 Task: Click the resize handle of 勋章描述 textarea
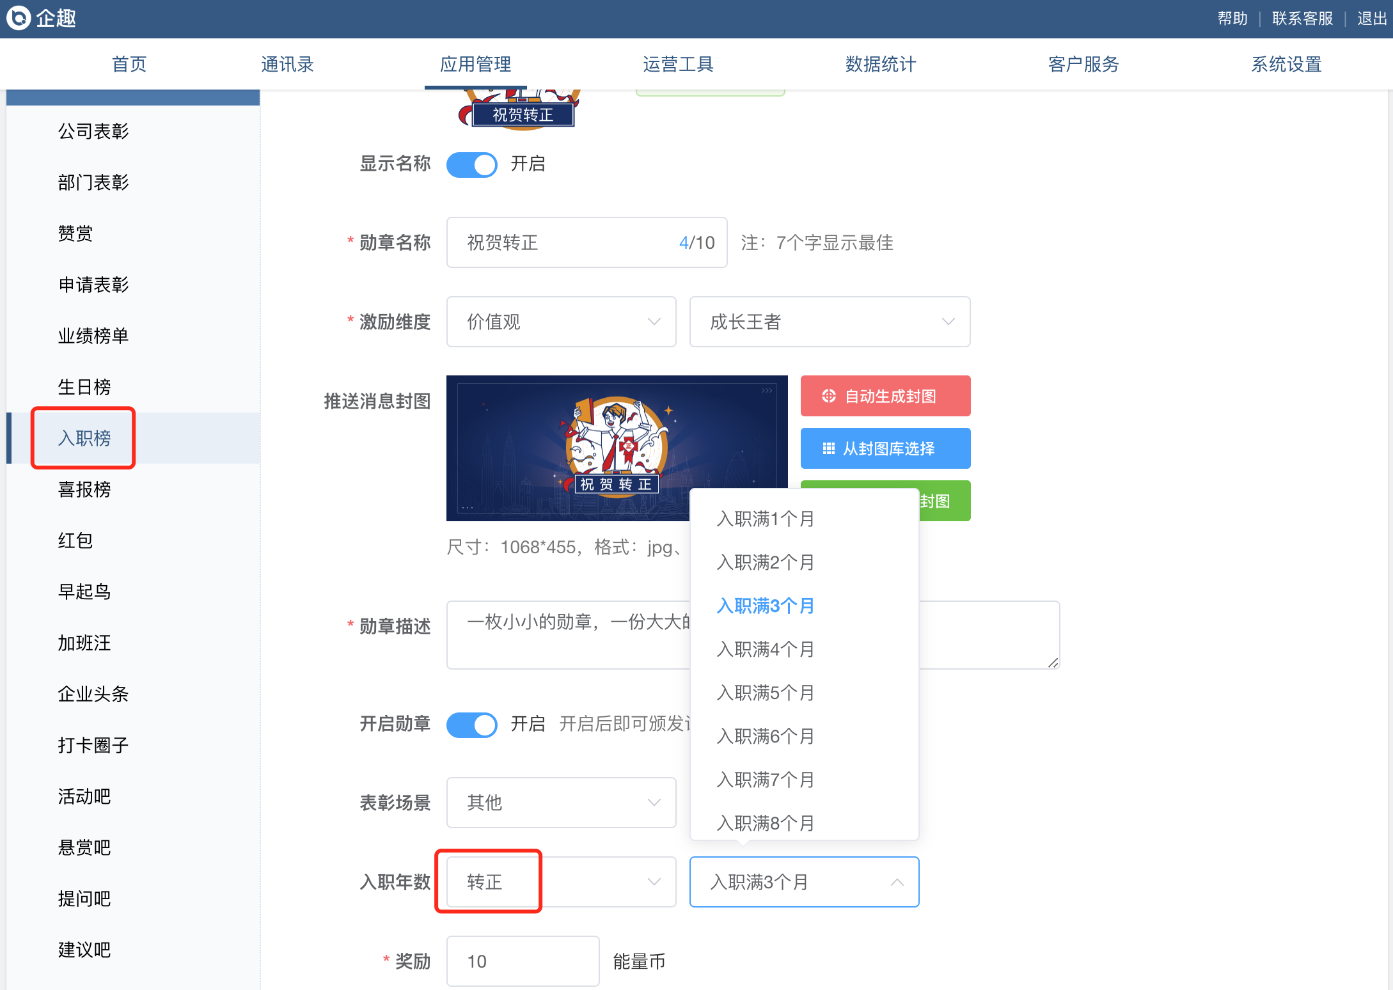point(1053,663)
